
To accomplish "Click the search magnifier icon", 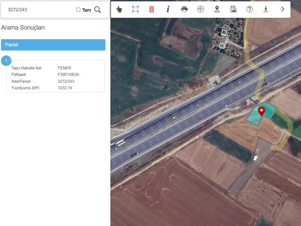I will click(97, 10).
